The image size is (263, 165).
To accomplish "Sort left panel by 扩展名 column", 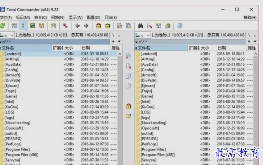I will point(58,48).
